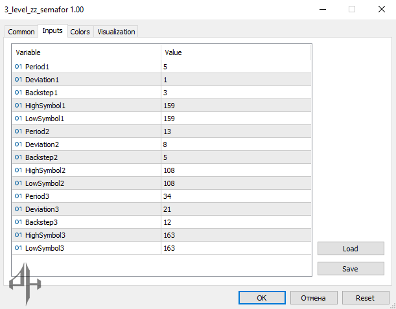Click the integer icon next to LowSymbol2
This screenshot has width=396, height=309.
click(x=18, y=183)
